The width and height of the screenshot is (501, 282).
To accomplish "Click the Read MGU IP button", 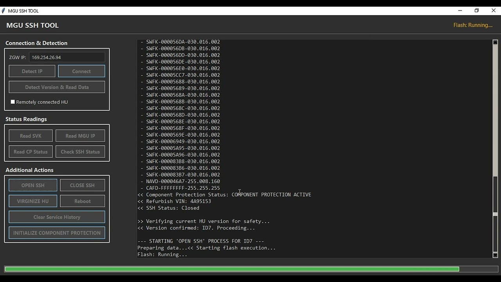I will pyautogui.click(x=80, y=136).
